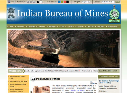Decrease font size with the A- icon

28,2
